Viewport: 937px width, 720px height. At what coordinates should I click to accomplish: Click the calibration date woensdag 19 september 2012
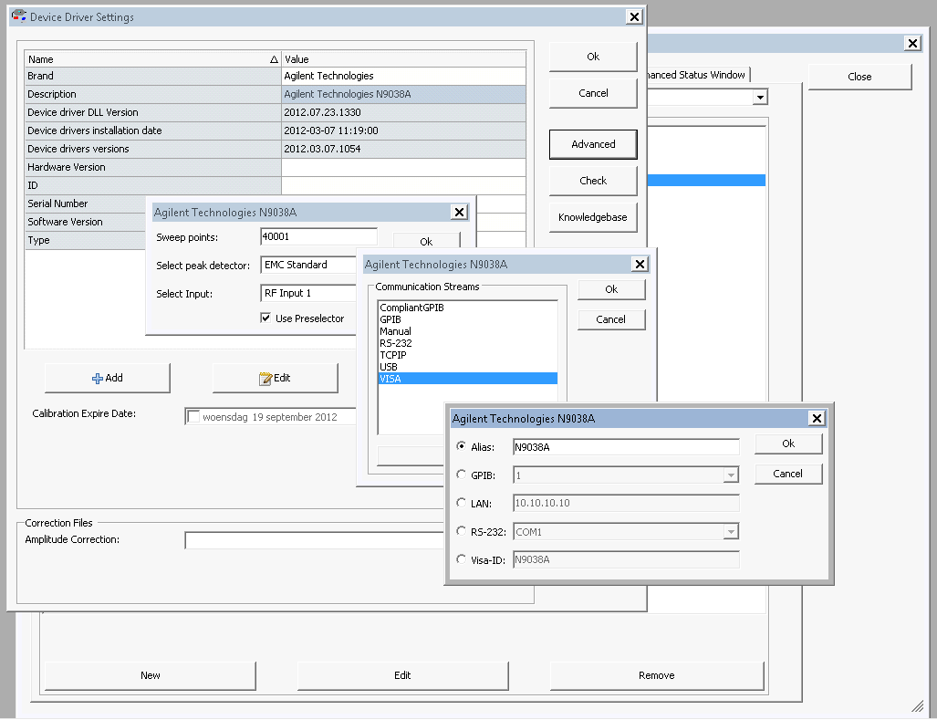269,417
